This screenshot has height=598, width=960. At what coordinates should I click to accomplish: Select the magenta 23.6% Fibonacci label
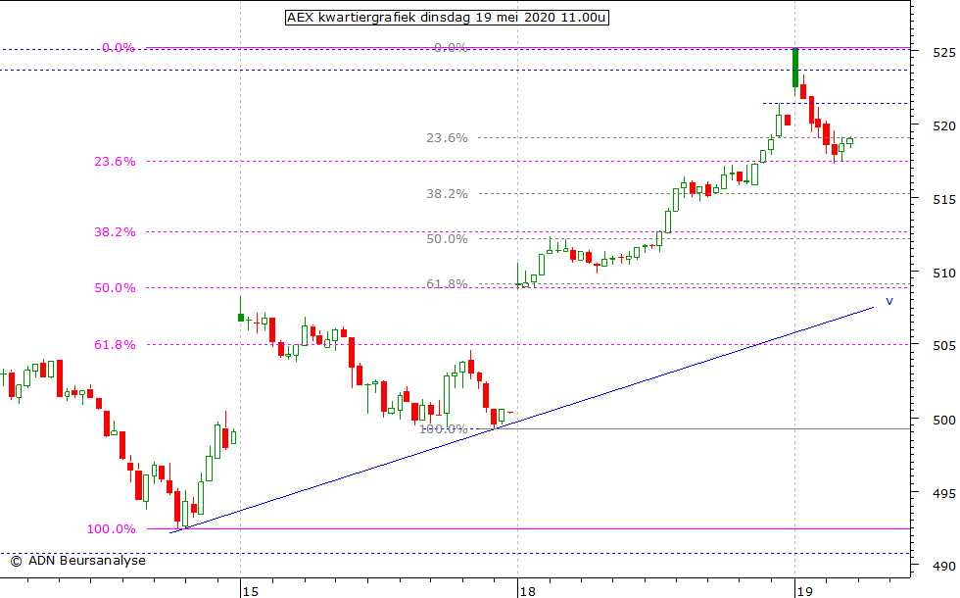click(115, 162)
